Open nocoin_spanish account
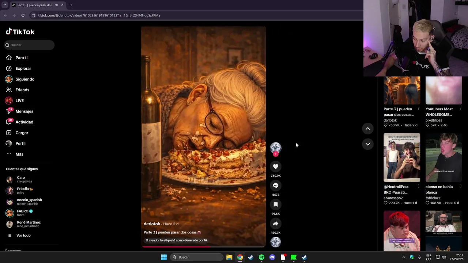 (24, 202)
